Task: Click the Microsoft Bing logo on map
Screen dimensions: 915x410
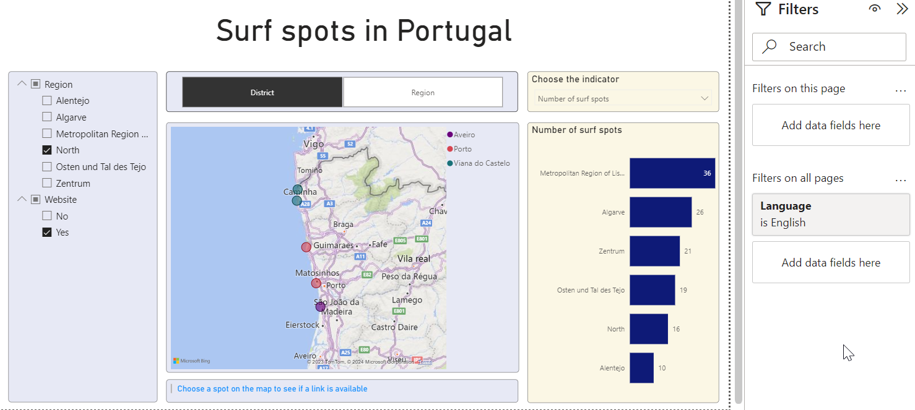Action: pyautogui.click(x=192, y=361)
